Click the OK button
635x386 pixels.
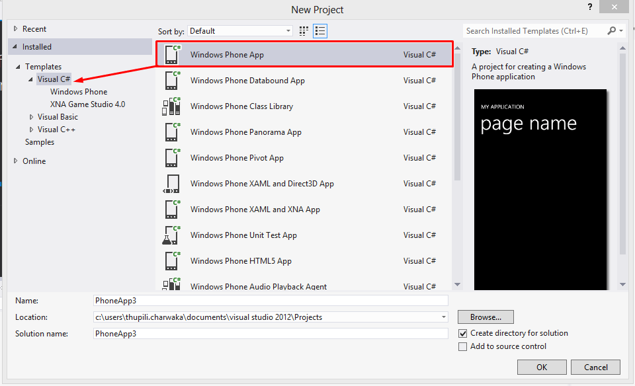pyautogui.click(x=542, y=367)
